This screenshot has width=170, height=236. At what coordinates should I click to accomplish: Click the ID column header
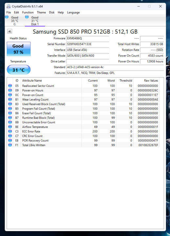[x=17, y=81]
